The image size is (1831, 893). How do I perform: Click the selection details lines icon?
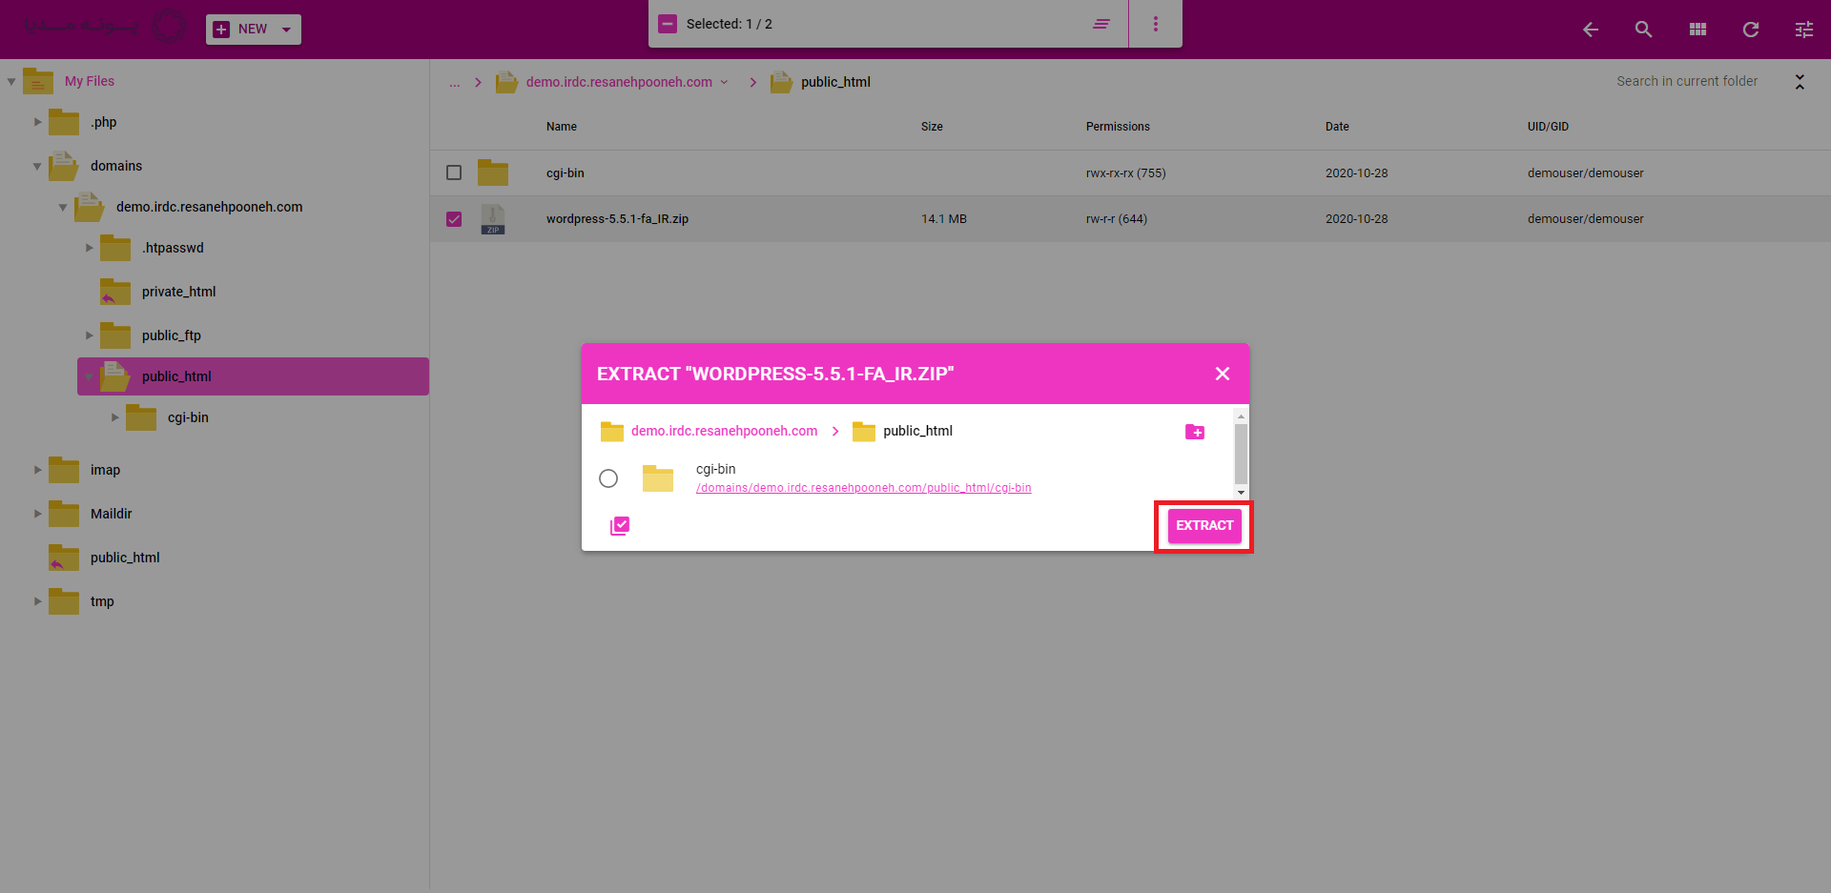(1101, 24)
